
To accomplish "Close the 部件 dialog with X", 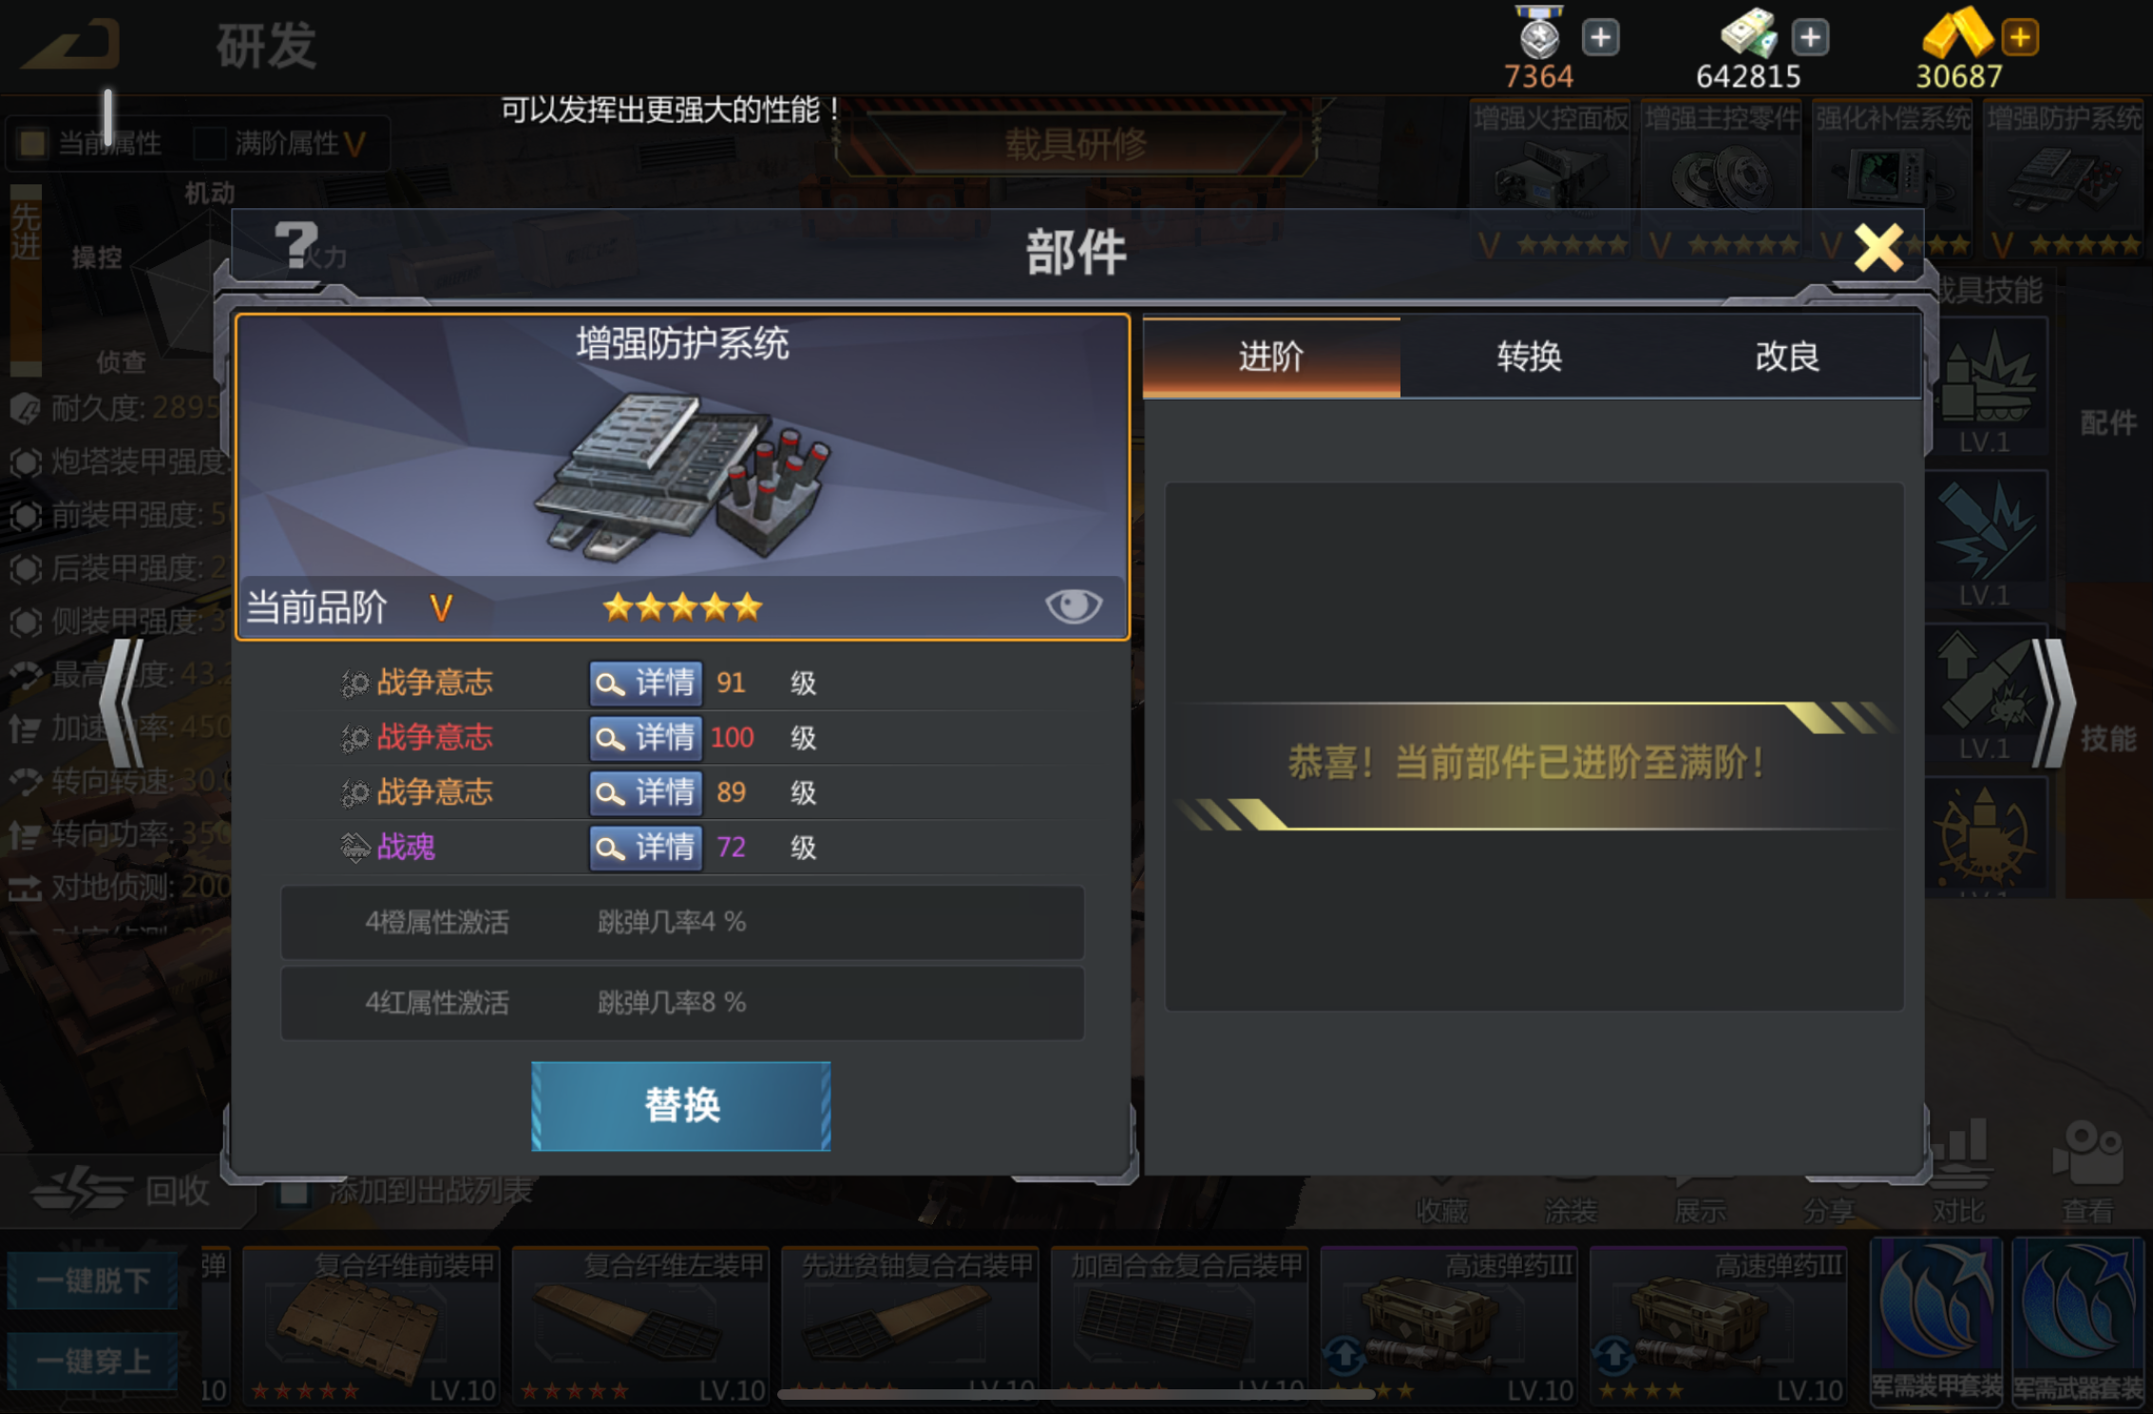I will point(1878,249).
